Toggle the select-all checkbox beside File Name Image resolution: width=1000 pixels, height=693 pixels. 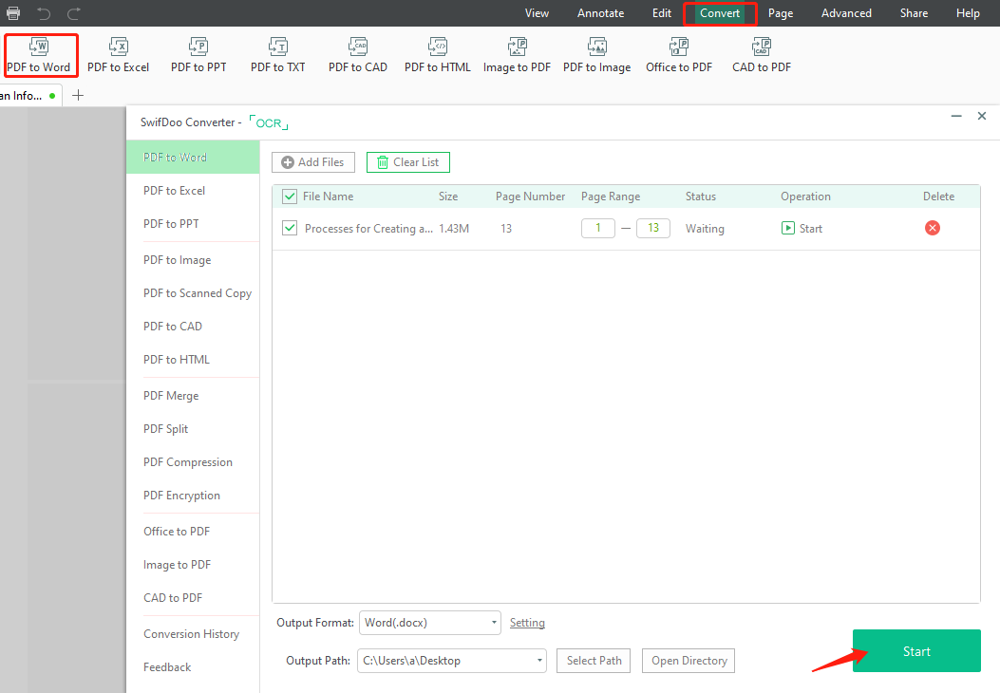point(290,197)
